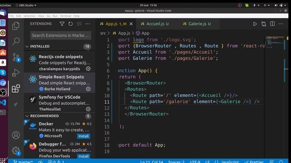Click Activities in the top bar
The width and height of the screenshot is (291, 163).
click(5, 5)
